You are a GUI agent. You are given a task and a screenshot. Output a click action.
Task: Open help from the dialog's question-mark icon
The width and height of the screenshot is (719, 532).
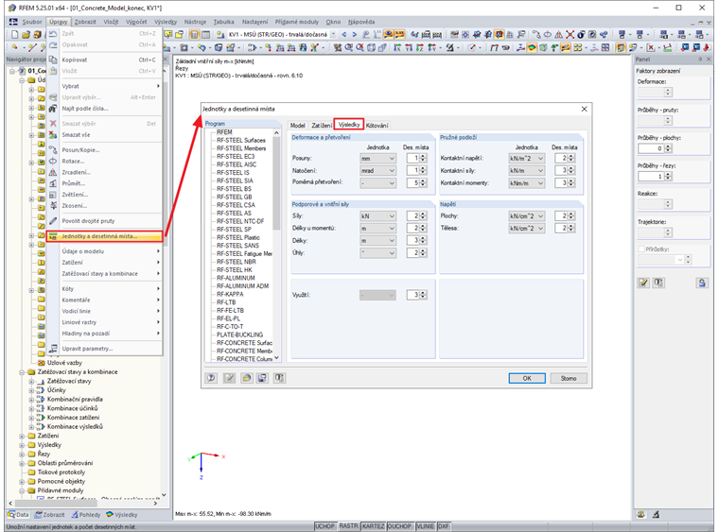211,378
